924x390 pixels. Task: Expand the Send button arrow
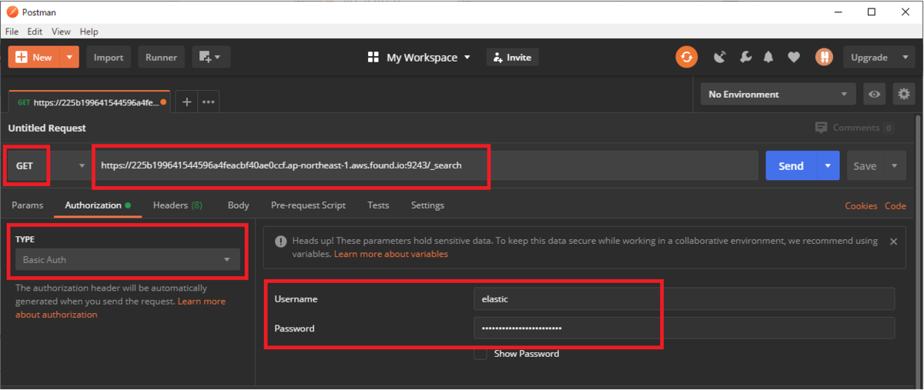(828, 165)
